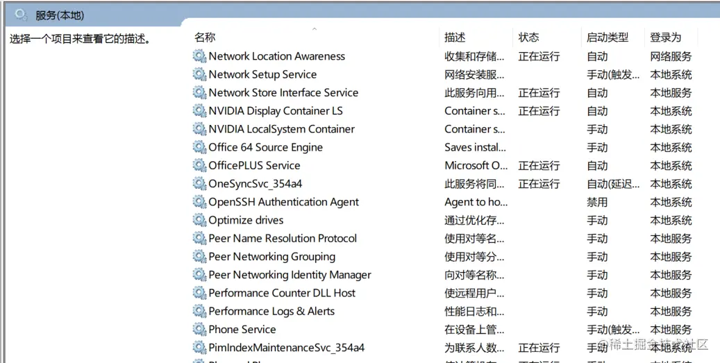Click the OfficePLUS Service gear icon
The image size is (720, 363).
200,165
